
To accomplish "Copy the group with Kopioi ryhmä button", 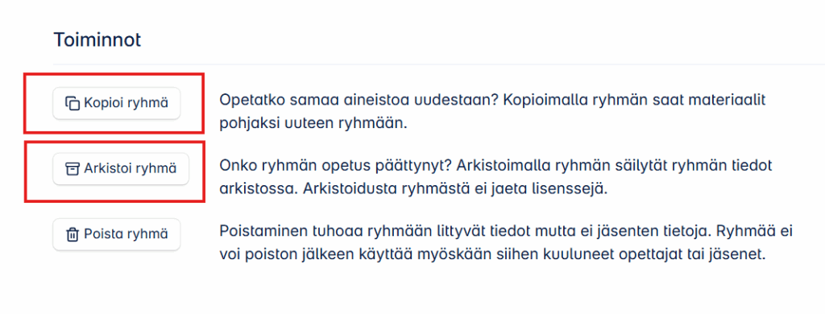I will 117,103.
